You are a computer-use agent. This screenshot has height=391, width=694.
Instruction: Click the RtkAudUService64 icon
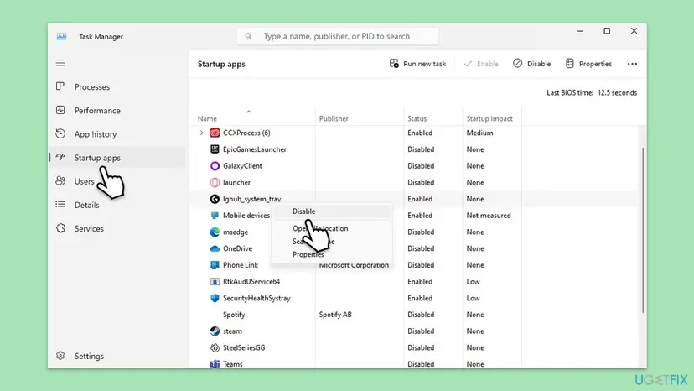(215, 281)
